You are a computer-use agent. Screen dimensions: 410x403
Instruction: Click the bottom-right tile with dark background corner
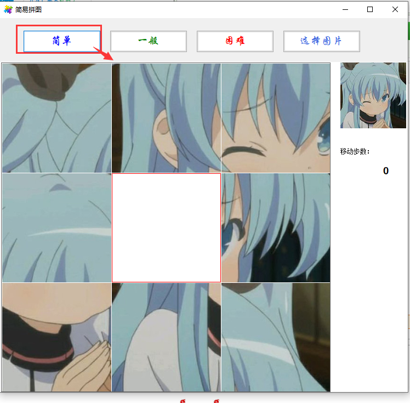pyautogui.click(x=276, y=337)
